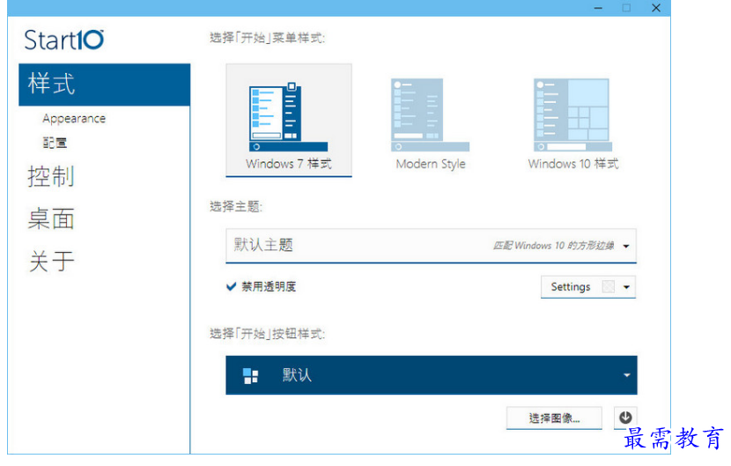Click the start button logo icon in 默认 row
Image resolution: width=731 pixels, height=466 pixels.
[251, 375]
